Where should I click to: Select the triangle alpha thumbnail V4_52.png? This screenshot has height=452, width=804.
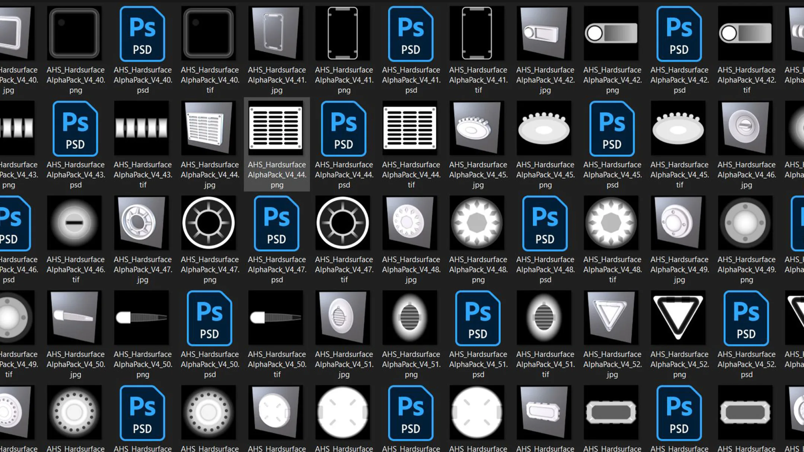[678, 318]
